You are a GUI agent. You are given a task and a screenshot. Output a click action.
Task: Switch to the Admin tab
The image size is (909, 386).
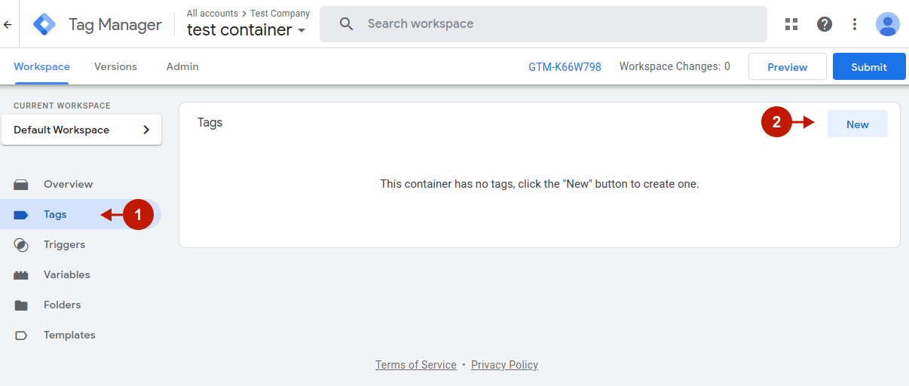point(182,66)
